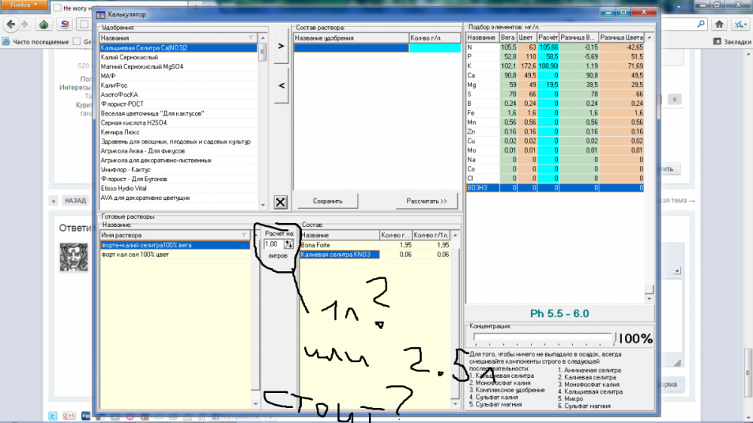Sort the Имя раствора column by its header arrow
Viewport: 753px width, 423px height.
[x=245, y=234]
